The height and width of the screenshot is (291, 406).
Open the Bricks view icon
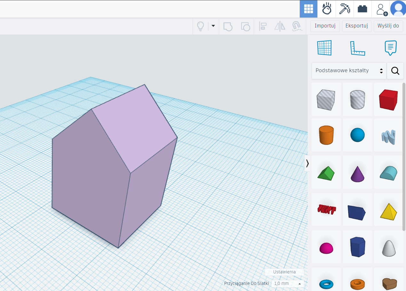(x=362, y=9)
